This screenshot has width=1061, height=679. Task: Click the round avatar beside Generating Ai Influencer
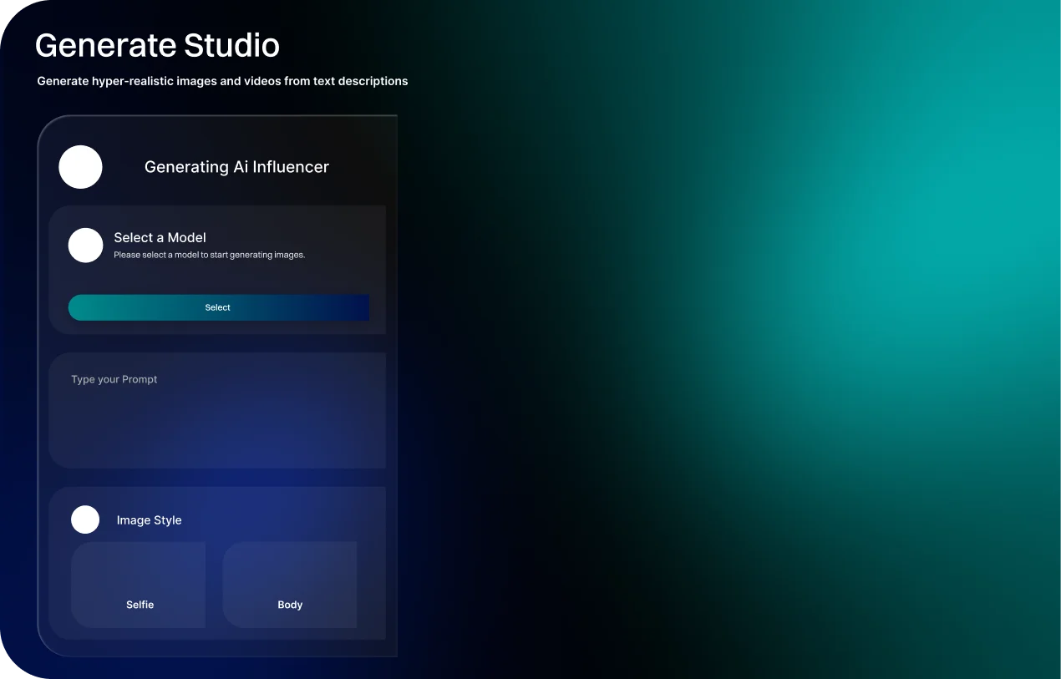point(80,167)
